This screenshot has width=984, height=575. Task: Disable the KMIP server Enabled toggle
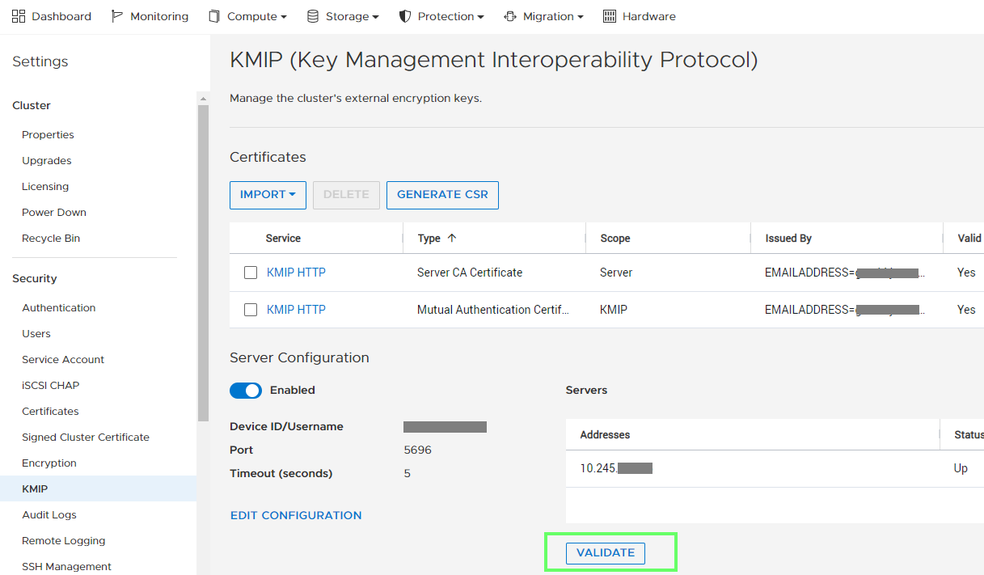point(246,391)
